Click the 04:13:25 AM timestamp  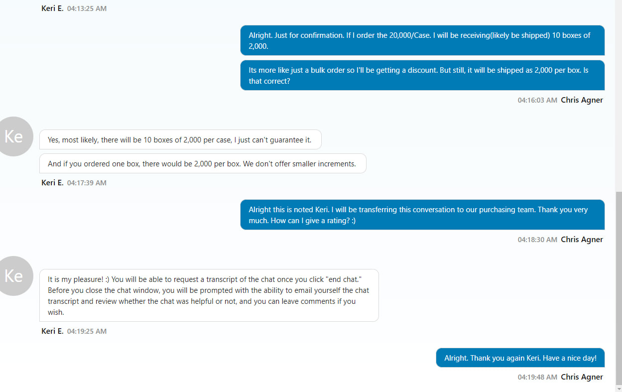[87, 8]
